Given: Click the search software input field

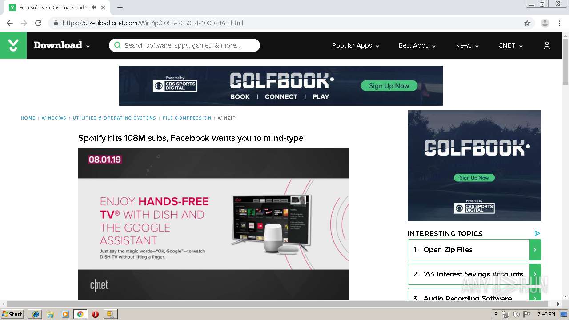Looking at the screenshot, I should point(184,45).
